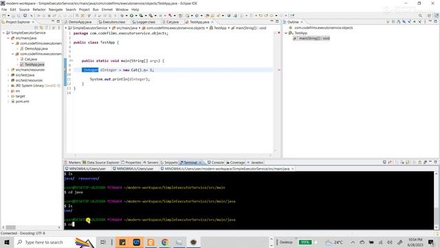Expand the src/test/java folder

[8, 75]
